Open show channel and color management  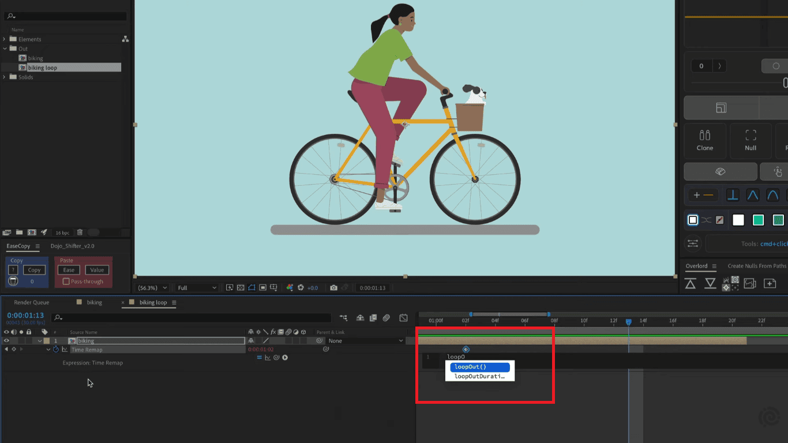coord(290,287)
